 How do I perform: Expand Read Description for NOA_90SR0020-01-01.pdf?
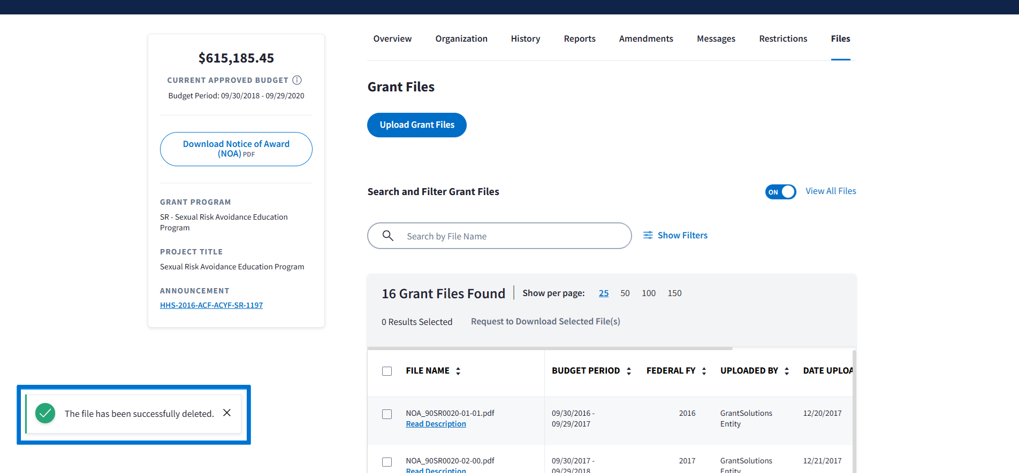pos(436,424)
